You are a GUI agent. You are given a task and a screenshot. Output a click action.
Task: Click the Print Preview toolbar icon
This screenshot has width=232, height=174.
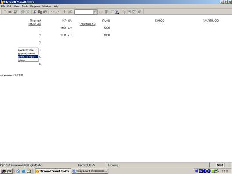click(28, 12)
